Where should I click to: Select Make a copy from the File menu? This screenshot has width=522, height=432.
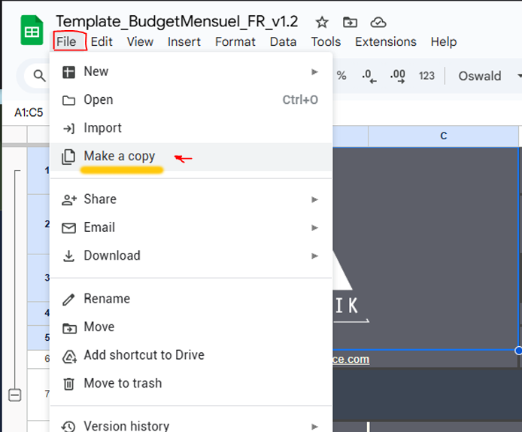point(119,156)
